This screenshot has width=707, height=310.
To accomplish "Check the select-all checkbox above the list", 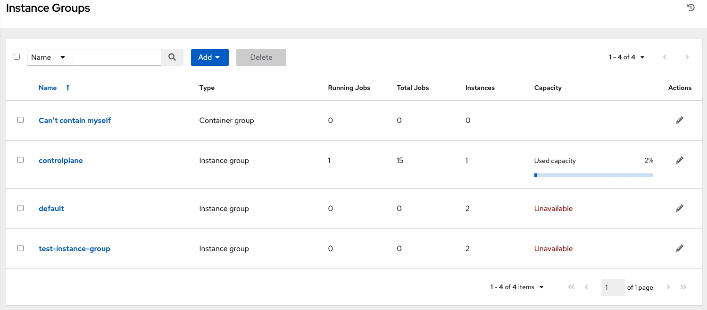I will 17,57.
